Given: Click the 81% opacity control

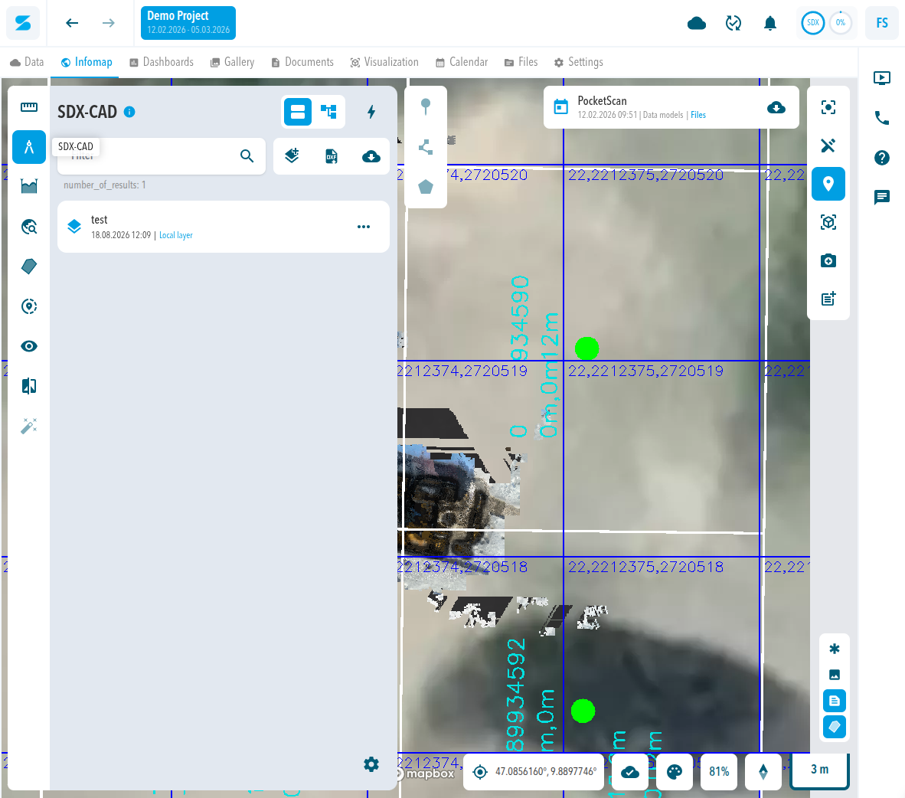Looking at the screenshot, I should (719, 771).
